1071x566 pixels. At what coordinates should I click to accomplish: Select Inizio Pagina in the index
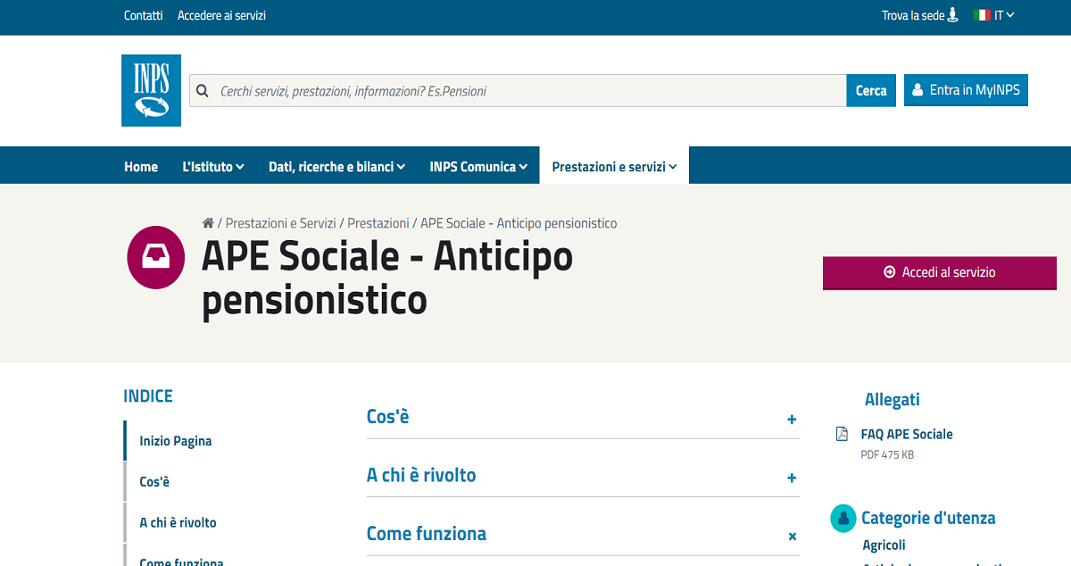tap(176, 441)
